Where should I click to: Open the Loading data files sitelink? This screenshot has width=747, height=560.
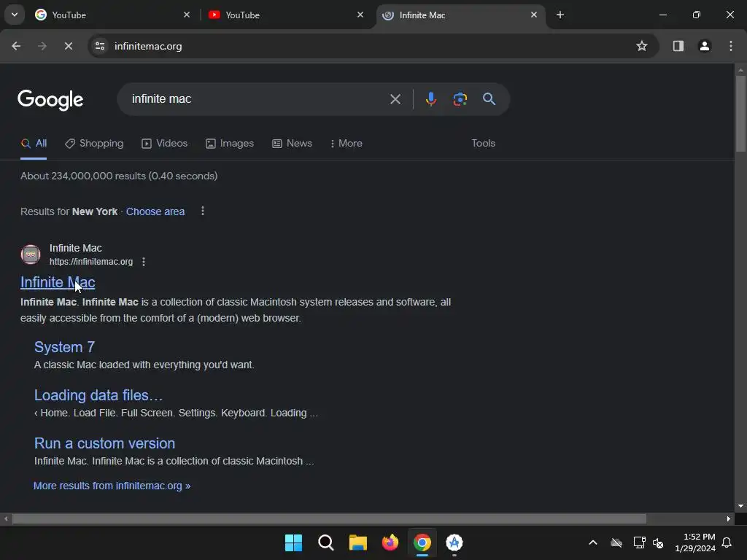click(98, 395)
